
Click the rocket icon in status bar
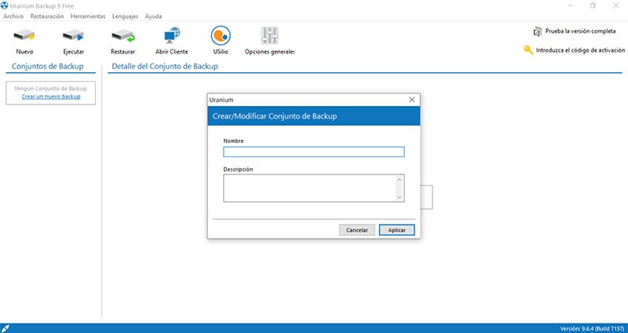click(x=5, y=328)
